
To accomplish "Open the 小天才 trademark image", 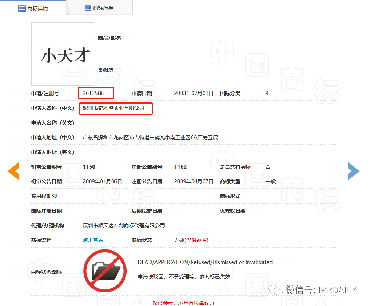I will (x=63, y=54).
